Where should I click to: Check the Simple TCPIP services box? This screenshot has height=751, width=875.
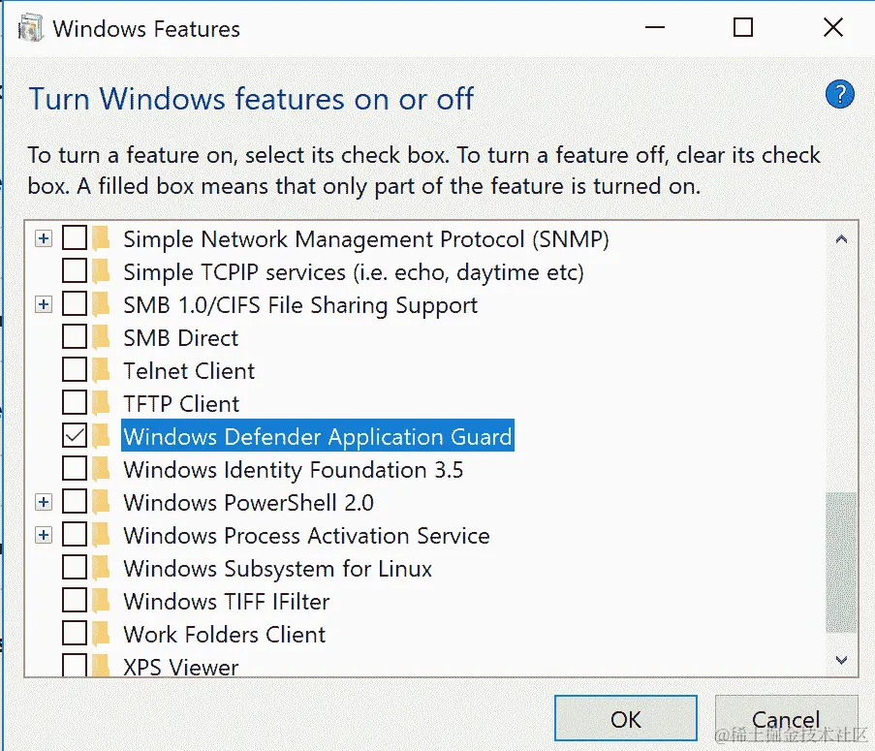(x=75, y=270)
